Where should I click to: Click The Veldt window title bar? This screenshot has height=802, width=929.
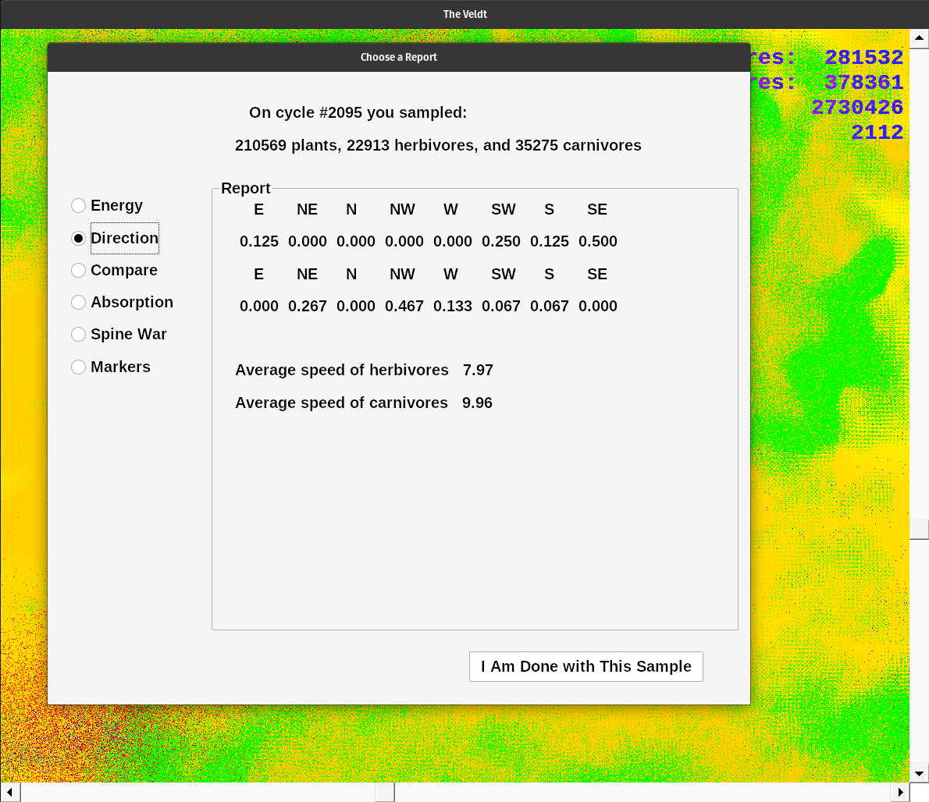point(464,14)
